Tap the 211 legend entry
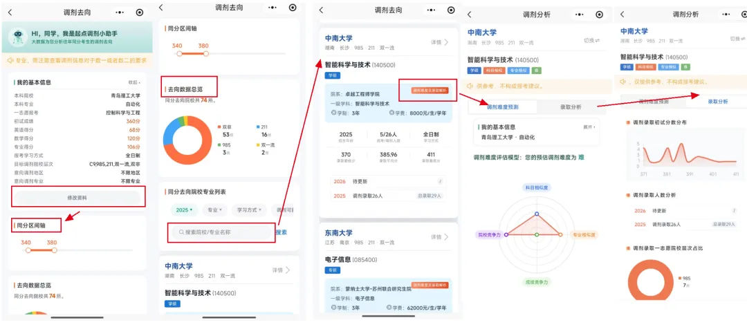This screenshot has height=327, width=747. [264, 131]
